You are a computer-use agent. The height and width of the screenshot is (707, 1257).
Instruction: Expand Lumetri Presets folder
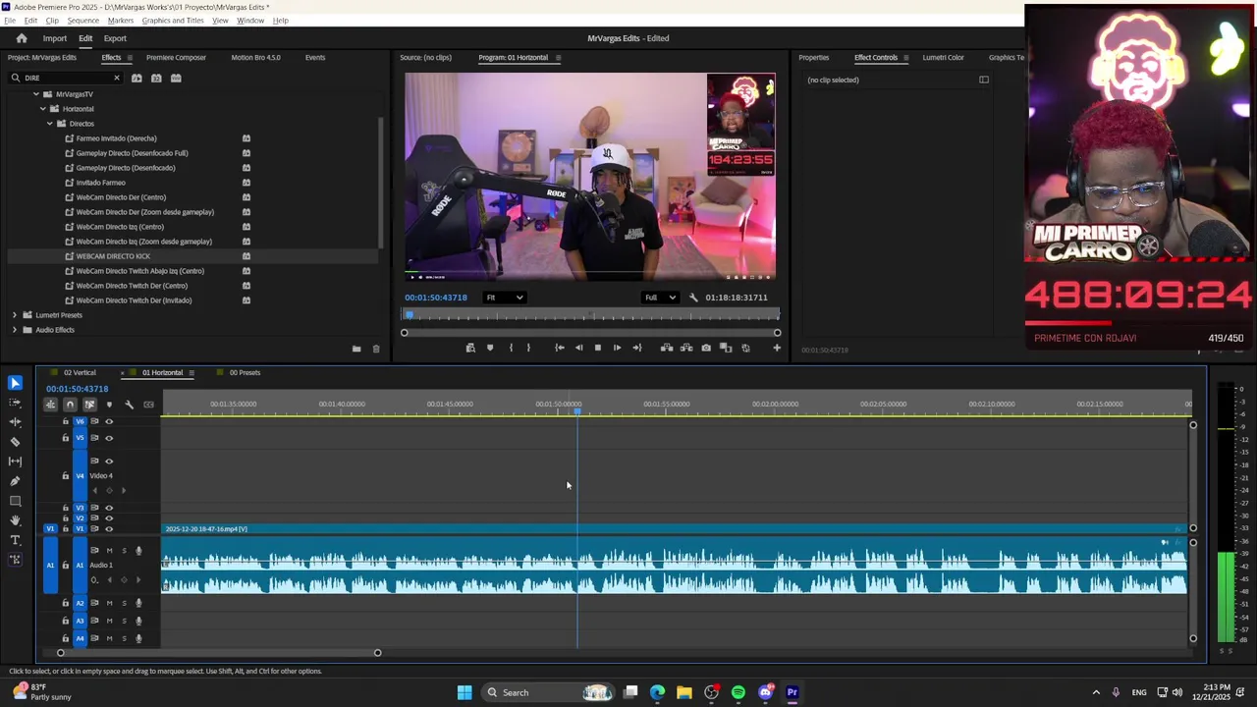[x=15, y=315]
